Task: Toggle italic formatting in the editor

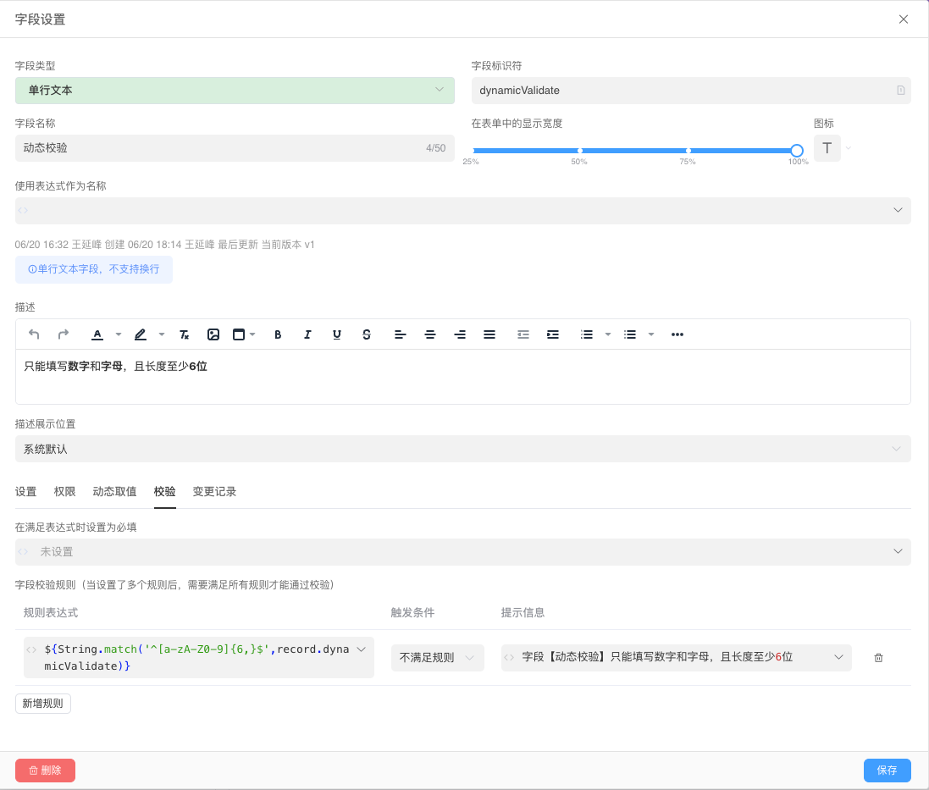Action: click(307, 334)
